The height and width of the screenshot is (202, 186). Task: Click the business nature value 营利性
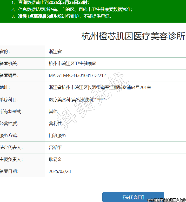click(55, 123)
